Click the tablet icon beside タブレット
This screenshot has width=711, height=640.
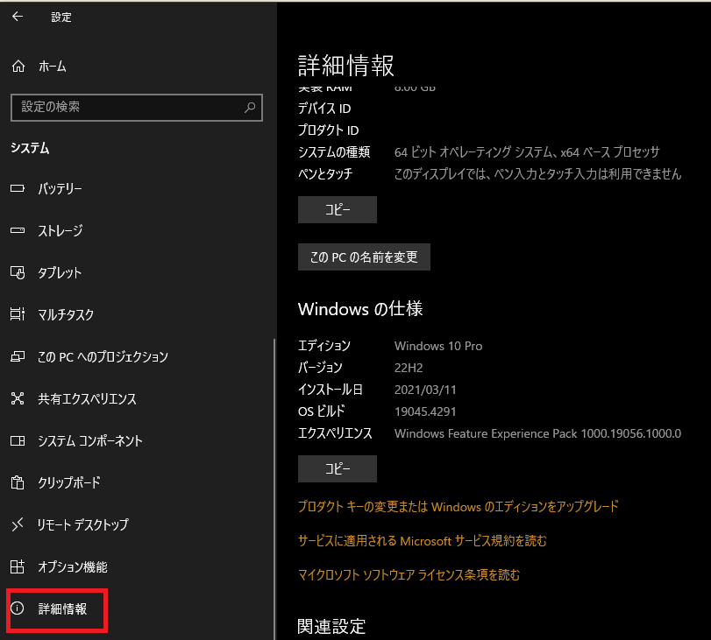tap(18, 272)
